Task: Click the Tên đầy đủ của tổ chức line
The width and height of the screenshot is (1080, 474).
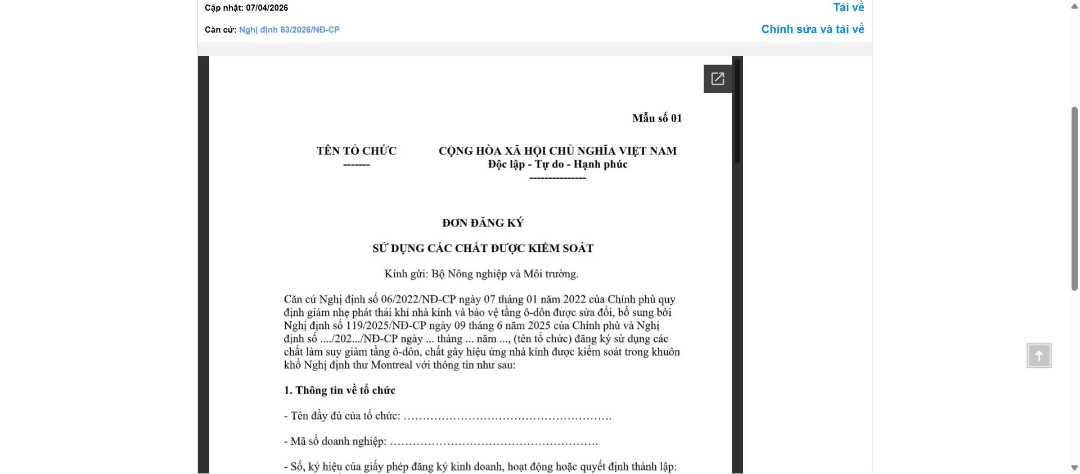Action: click(x=448, y=416)
